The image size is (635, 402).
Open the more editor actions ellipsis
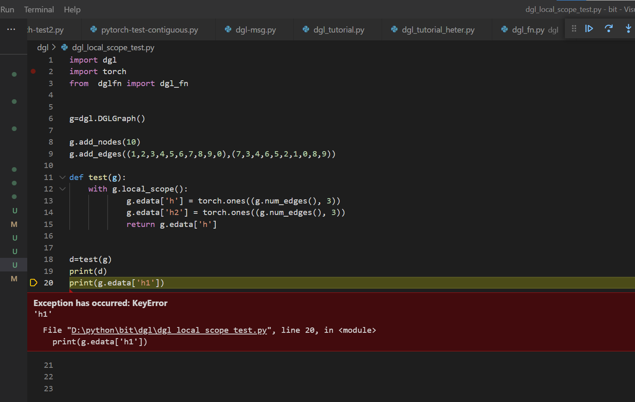(x=11, y=29)
